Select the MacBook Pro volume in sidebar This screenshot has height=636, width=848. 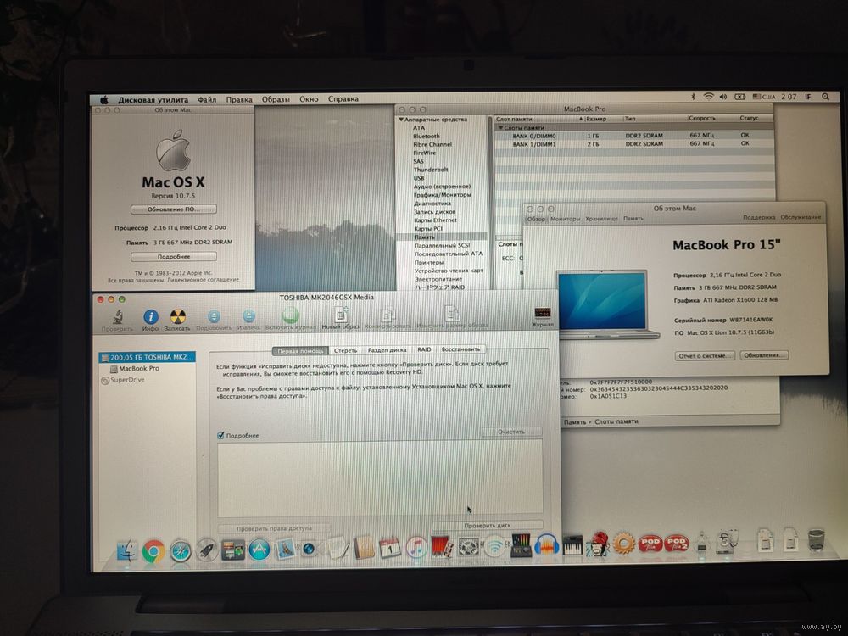coord(139,369)
